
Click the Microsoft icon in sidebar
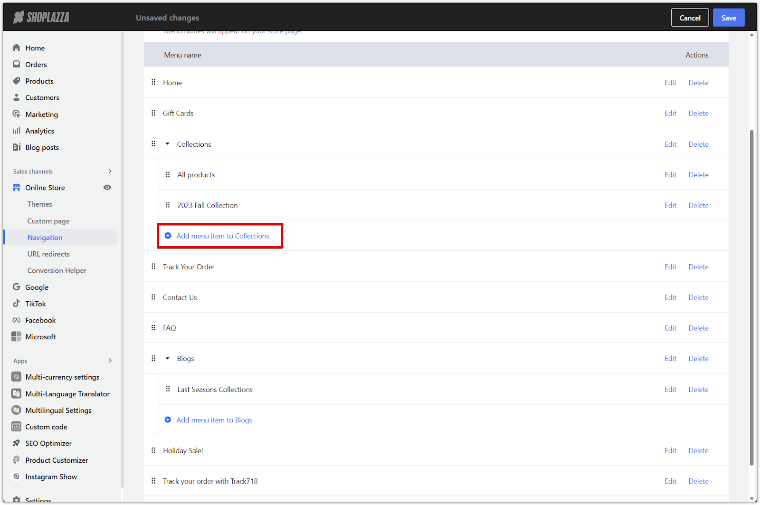pos(17,337)
